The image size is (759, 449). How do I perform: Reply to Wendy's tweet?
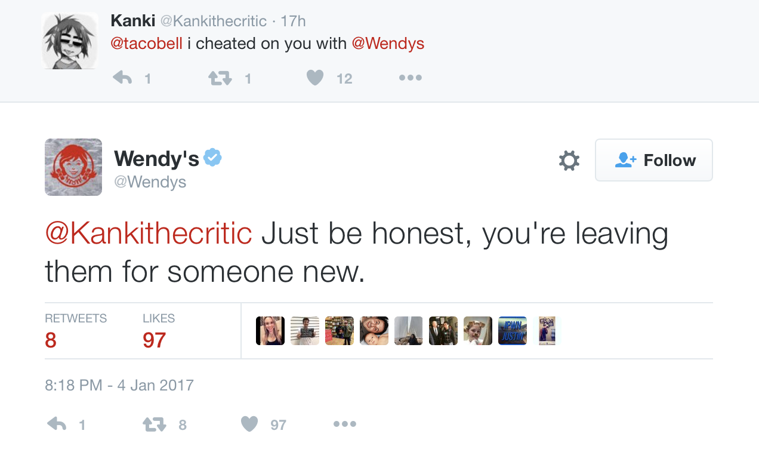57,425
